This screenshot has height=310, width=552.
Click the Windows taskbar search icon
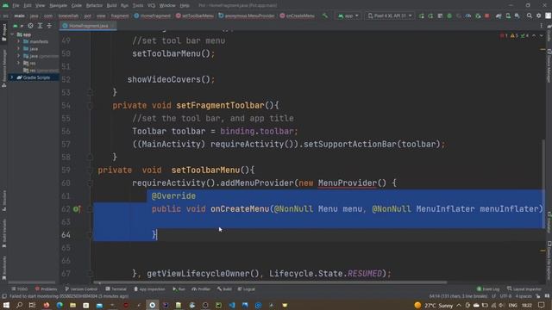[x=19, y=305]
